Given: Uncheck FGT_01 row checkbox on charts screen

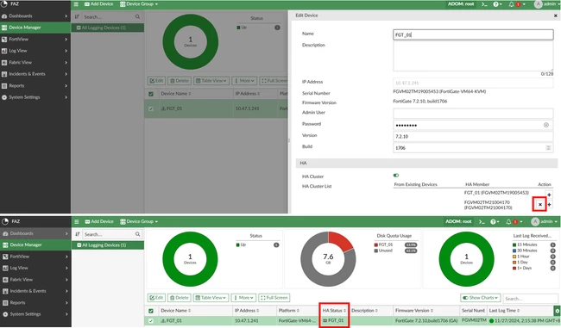Looking at the screenshot, I should tap(151, 321).
